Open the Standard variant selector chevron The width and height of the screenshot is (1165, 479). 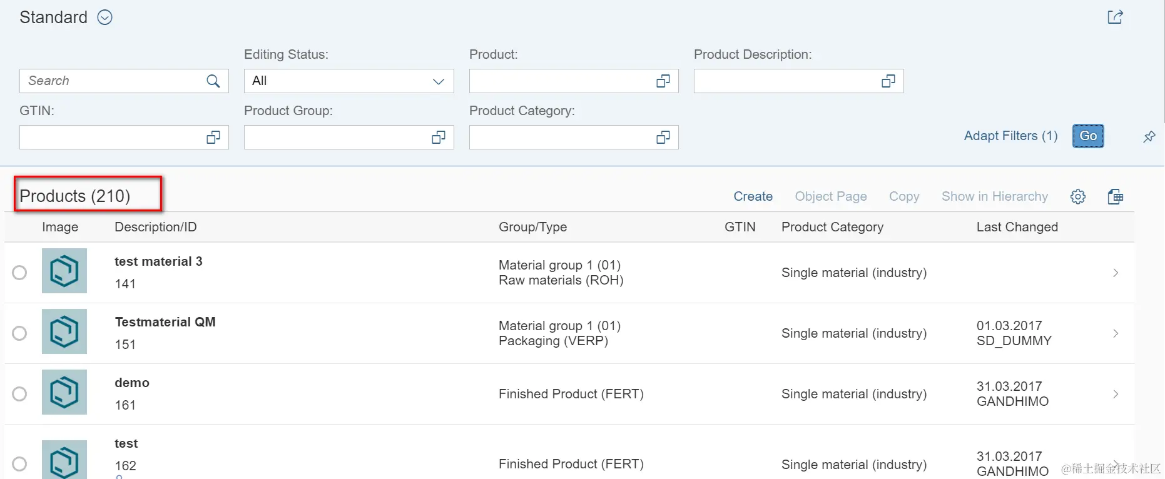pyautogui.click(x=105, y=18)
